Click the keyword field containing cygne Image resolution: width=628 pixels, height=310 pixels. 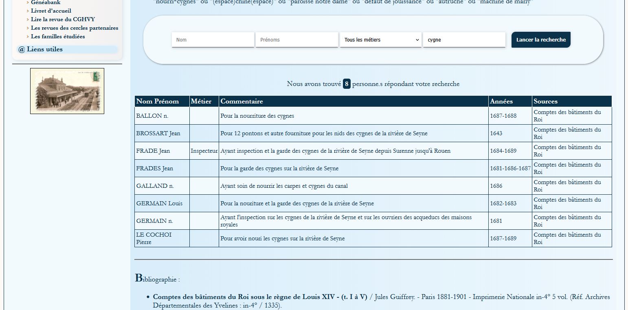point(464,40)
